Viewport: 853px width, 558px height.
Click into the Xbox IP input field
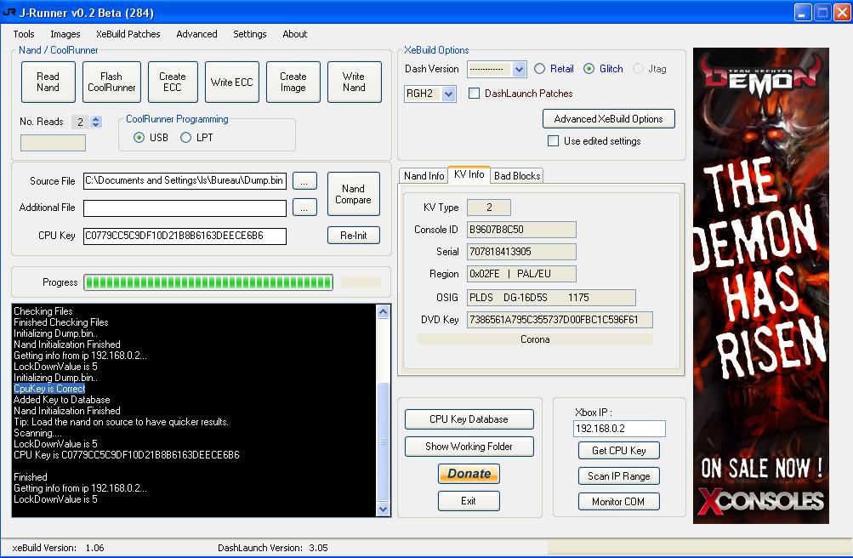[618, 429]
